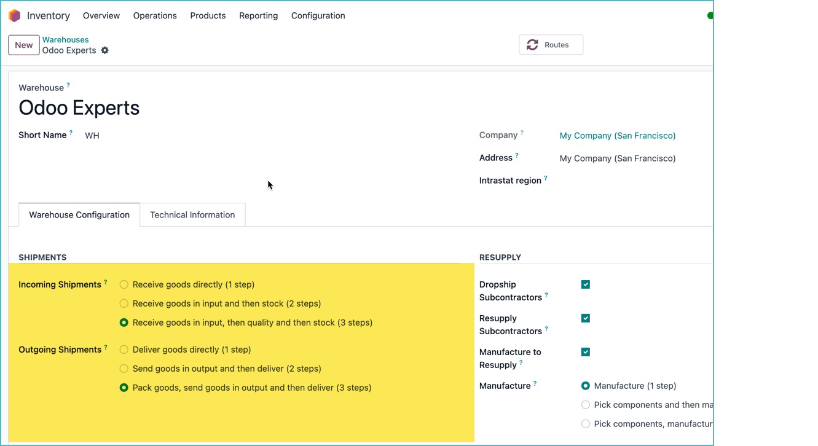Open the gear actions menu beside Odoo Experts

click(x=105, y=50)
